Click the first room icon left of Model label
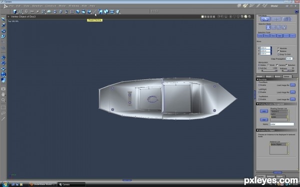Image resolution: width=300 pixels, height=187 pixels. pyautogui.click(x=239, y=6)
